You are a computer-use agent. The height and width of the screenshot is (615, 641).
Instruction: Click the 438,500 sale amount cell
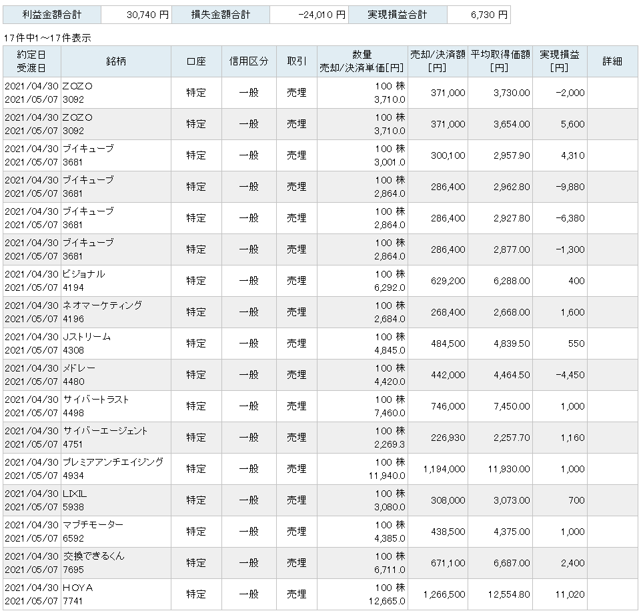click(438, 532)
